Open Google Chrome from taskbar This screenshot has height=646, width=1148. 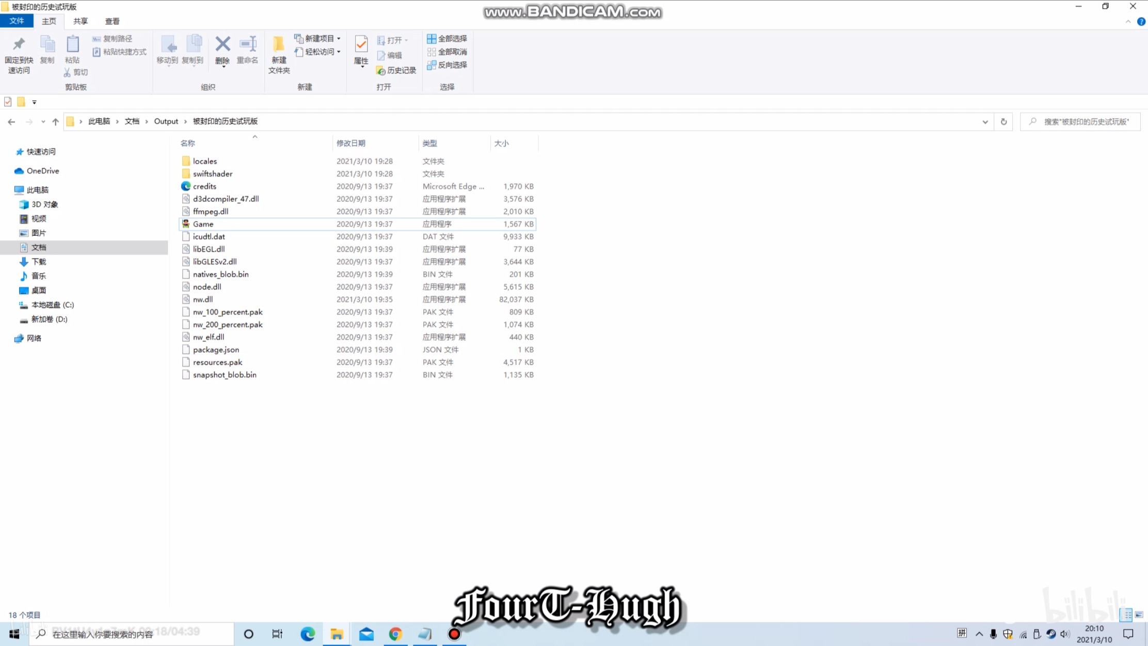click(x=395, y=634)
